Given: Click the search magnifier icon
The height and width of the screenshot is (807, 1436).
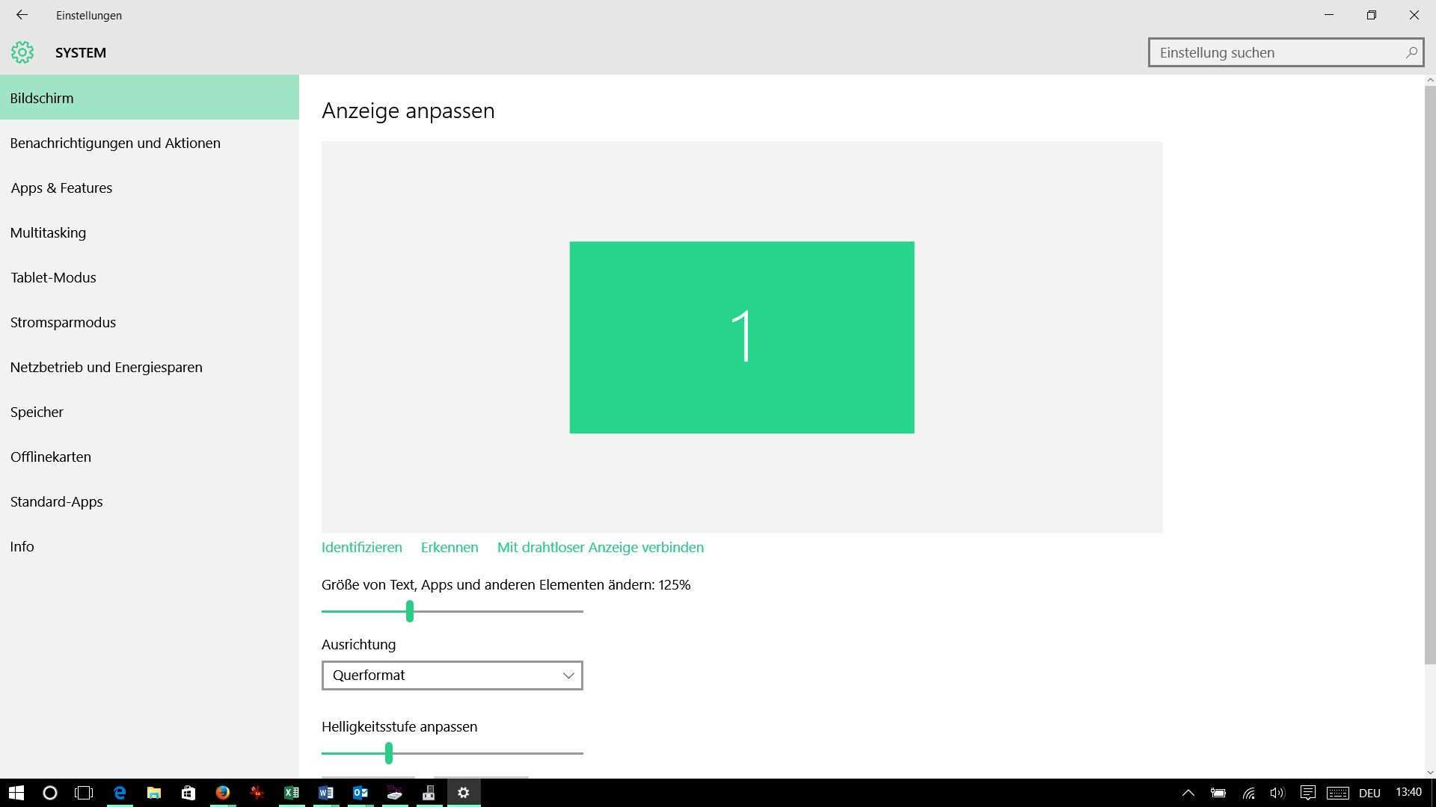Looking at the screenshot, I should tap(1411, 52).
